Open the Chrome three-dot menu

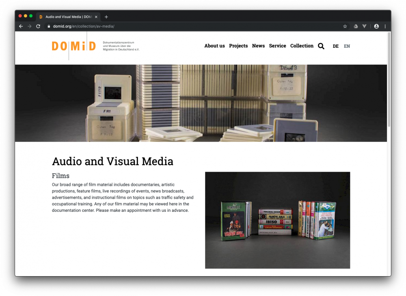(385, 26)
